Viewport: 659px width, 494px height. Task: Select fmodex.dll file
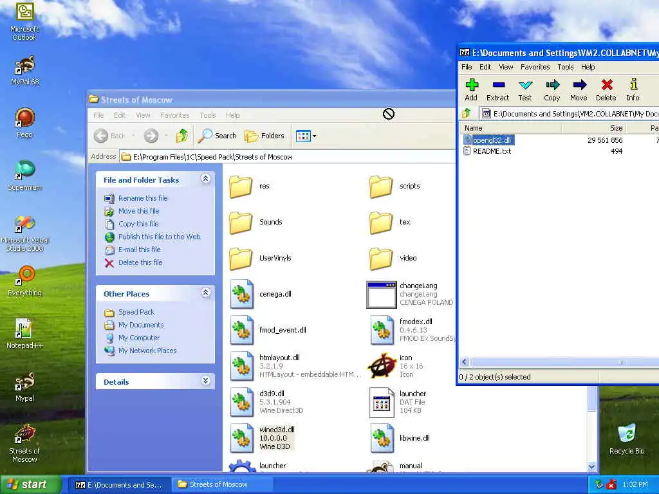click(x=412, y=330)
